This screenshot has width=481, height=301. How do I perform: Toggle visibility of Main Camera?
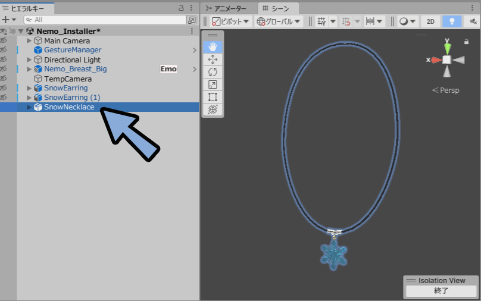pyautogui.click(x=4, y=40)
